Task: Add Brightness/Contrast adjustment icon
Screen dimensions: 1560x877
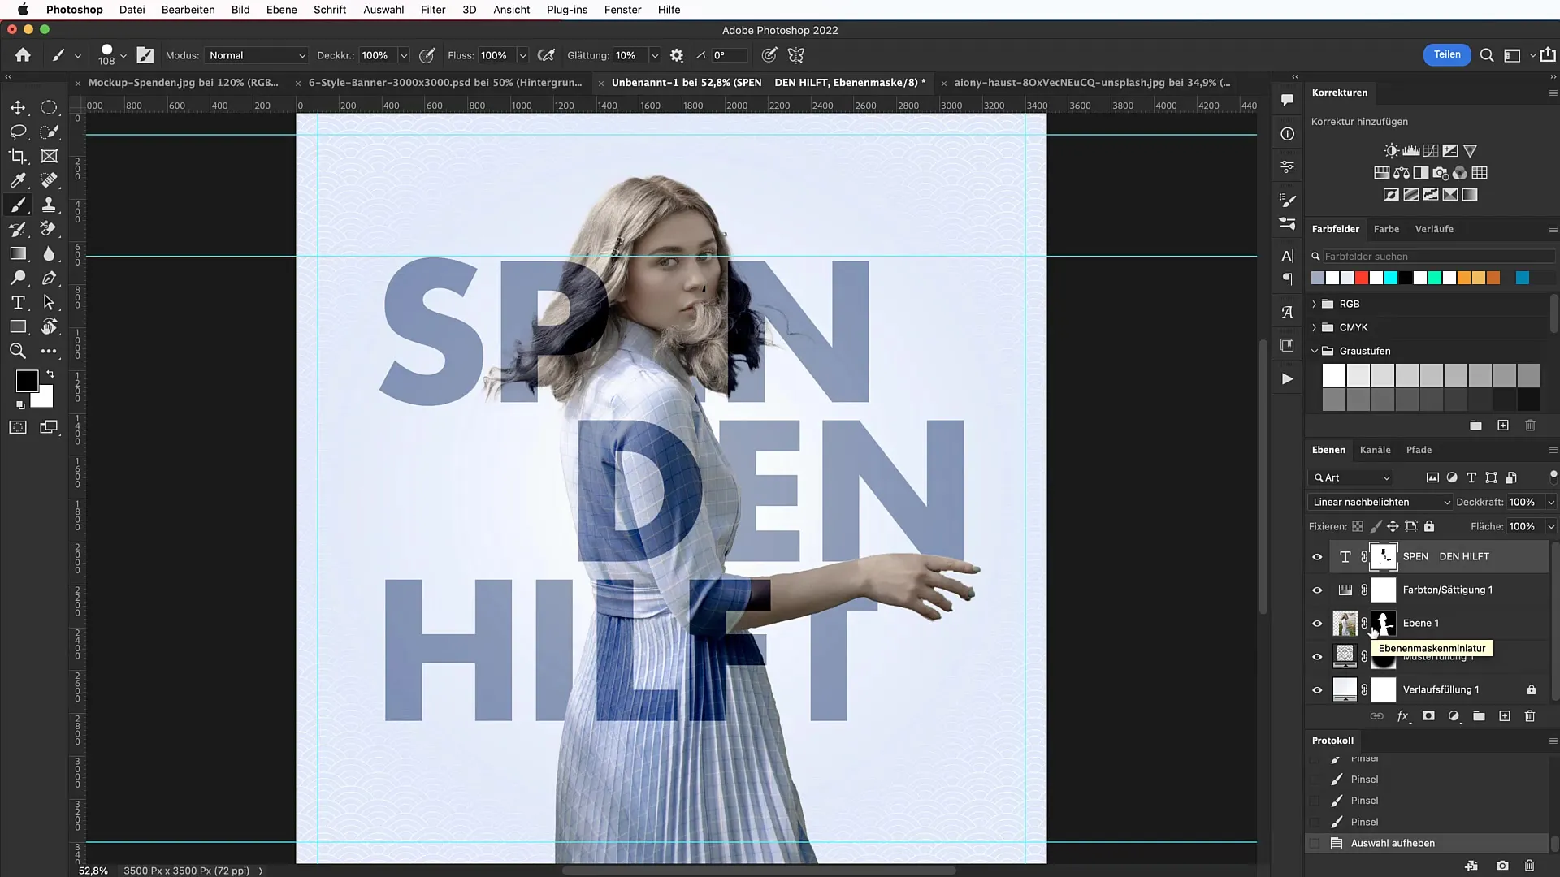Action: click(x=1391, y=151)
